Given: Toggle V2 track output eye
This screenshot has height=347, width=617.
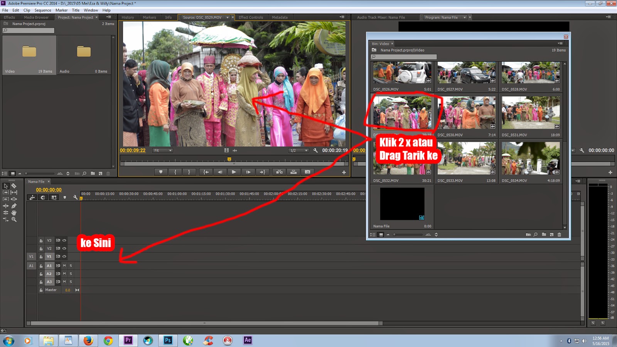Looking at the screenshot, I should click(x=64, y=248).
